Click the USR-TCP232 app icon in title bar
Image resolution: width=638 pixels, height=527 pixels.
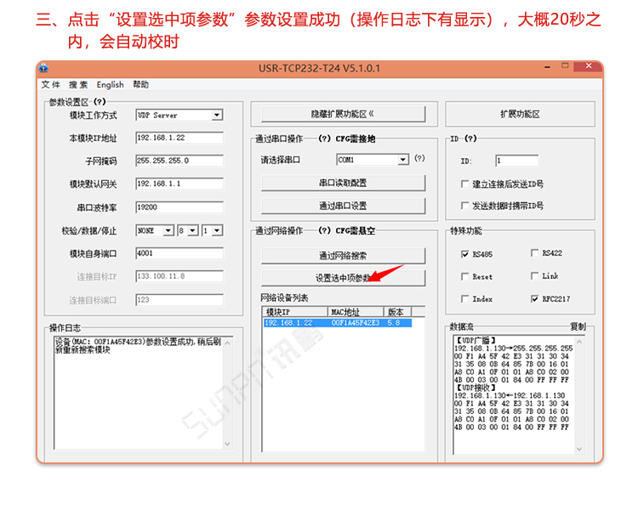43,68
